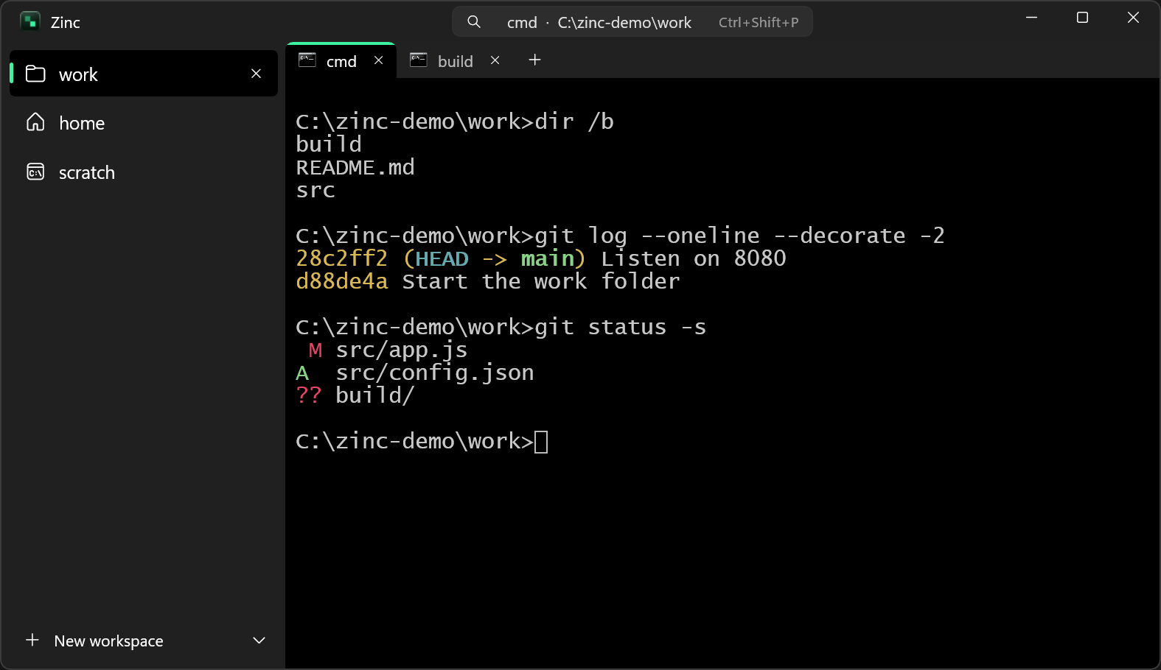Close the build tab
The width and height of the screenshot is (1161, 670).
click(495, 60)
